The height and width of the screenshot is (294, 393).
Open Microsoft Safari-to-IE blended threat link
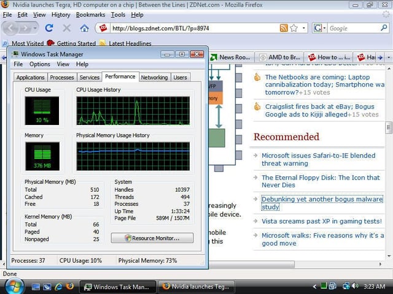coord(318,159)
